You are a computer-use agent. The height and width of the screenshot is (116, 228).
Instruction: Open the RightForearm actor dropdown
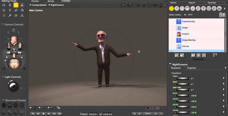coord(56,5)
